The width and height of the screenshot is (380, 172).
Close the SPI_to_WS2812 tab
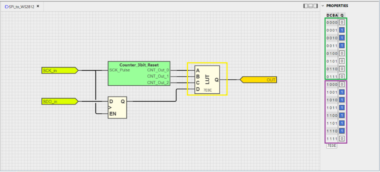point(38,7)
